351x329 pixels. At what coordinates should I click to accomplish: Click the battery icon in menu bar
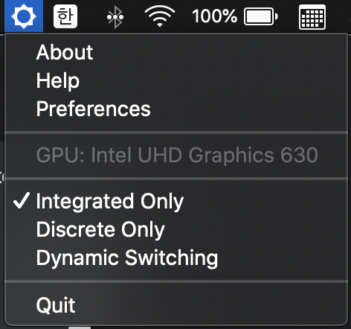click(x=261, y=16)
